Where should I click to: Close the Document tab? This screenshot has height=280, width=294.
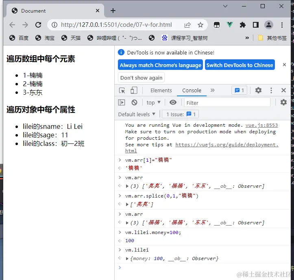(x=98, y=11)
